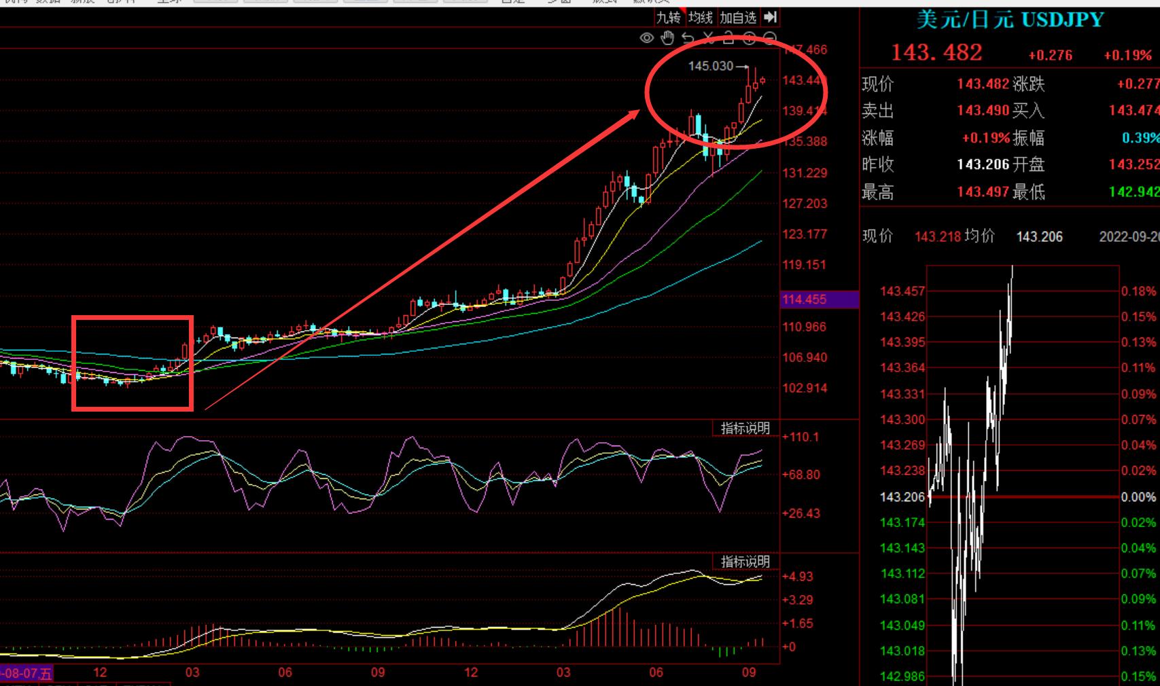Click the 102.914 price axis label
This screenshot has height=686, width=1160.
(x=805, y=388)
